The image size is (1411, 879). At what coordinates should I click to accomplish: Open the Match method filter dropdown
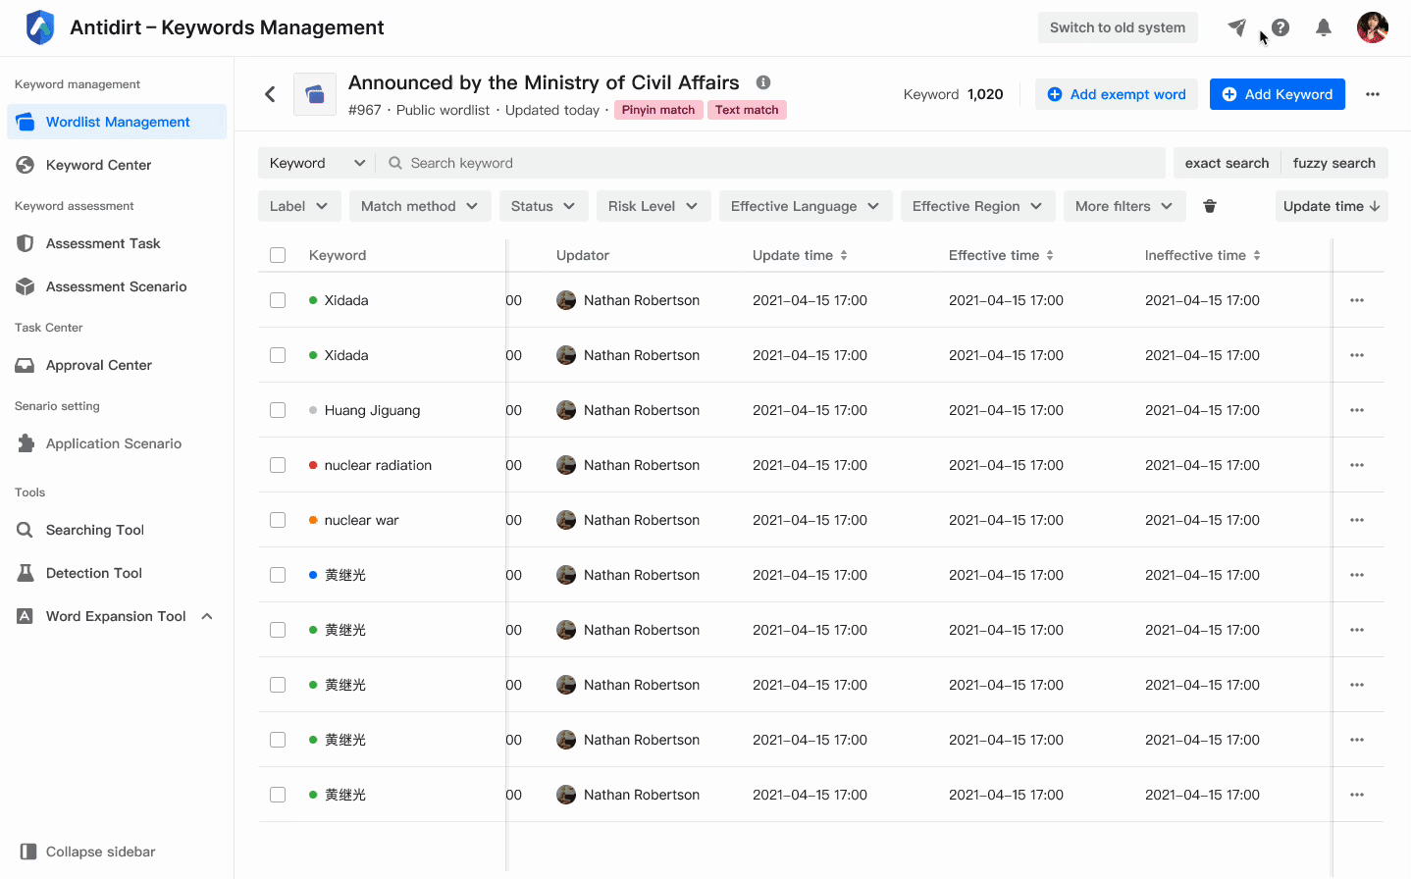click(x=420, y=206)
